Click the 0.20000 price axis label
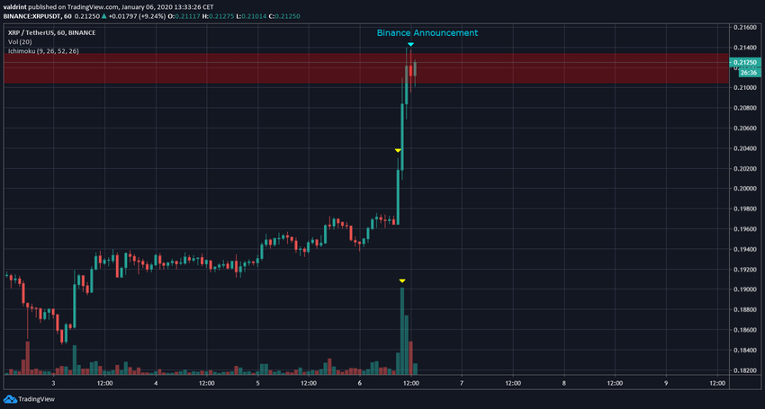Screen dimensions: 765x409 tap(745, 189)
